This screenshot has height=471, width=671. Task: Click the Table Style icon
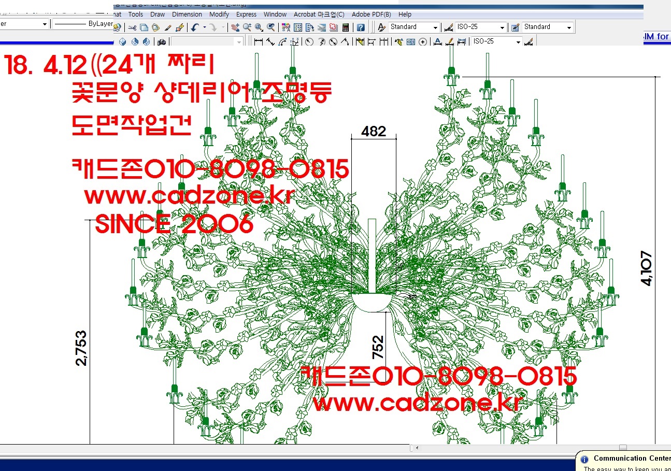click(x=516, y=27)
